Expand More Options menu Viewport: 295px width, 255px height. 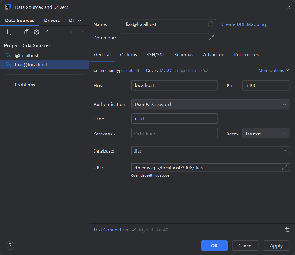tap(273, 70)
